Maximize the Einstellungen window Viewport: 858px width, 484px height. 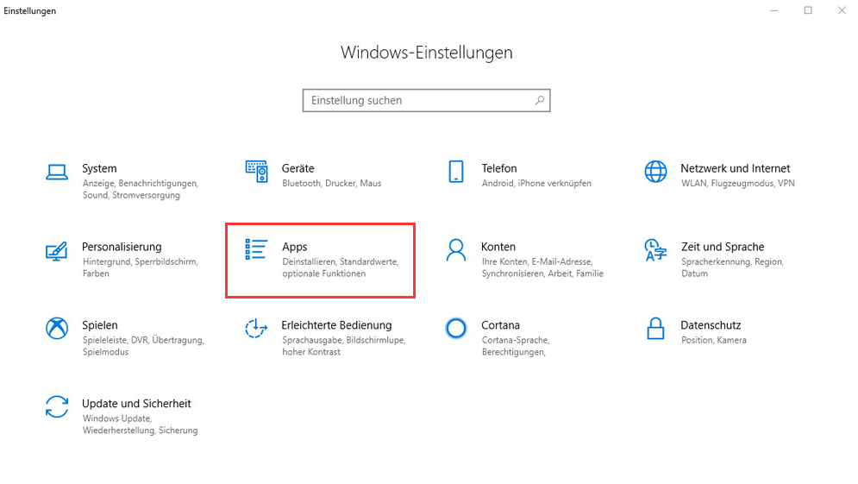pos(808,10)
